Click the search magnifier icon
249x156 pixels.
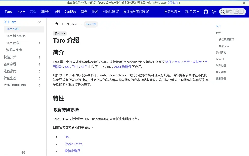click(x=223, y=12)
